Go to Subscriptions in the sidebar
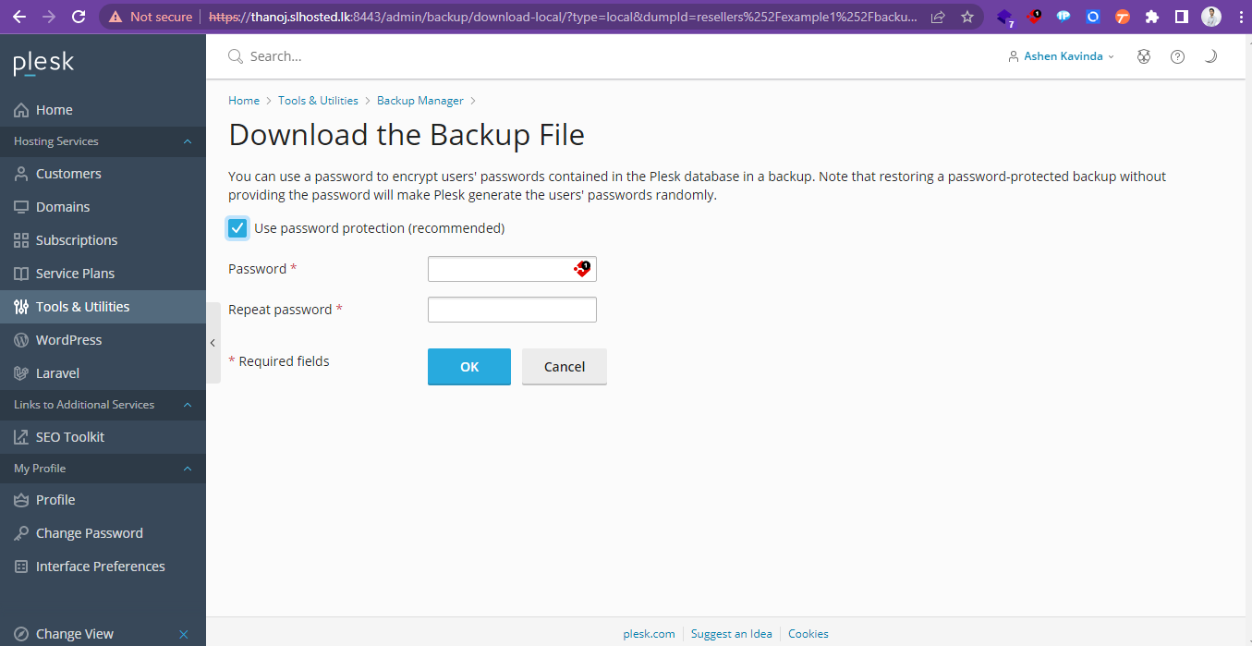 (77, 239)
